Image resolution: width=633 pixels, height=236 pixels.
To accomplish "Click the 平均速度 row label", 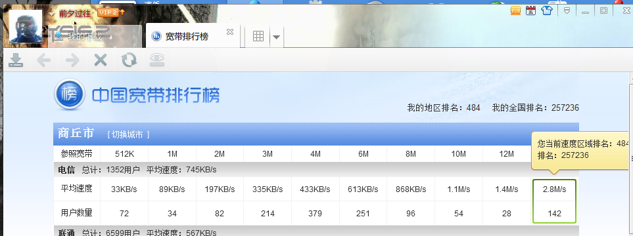I will (x=77, y=188).
